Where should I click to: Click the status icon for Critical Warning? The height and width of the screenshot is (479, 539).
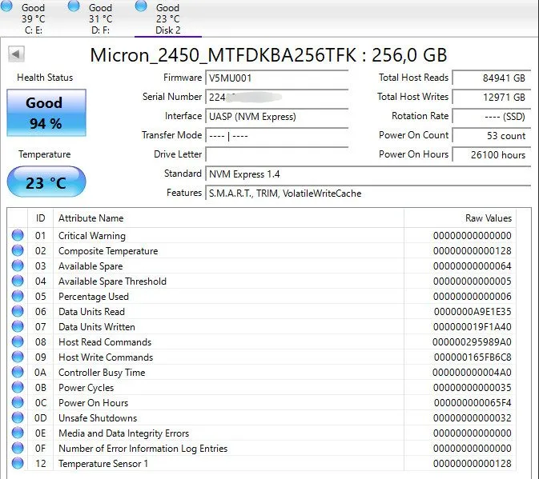point(18,235)
